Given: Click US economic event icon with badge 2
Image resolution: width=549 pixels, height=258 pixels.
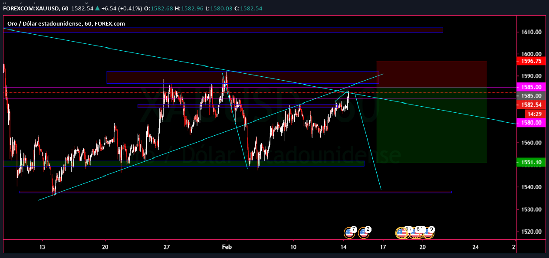Looking at the screenshot, I should point(364,233).
